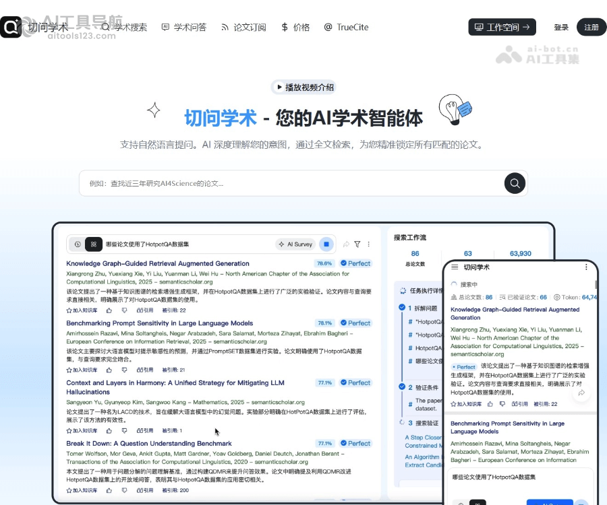Star 加入知识库 for Knowledge Graph-Guided result in list
Viewport: 607px width, 505px height.
click(82, 310)
